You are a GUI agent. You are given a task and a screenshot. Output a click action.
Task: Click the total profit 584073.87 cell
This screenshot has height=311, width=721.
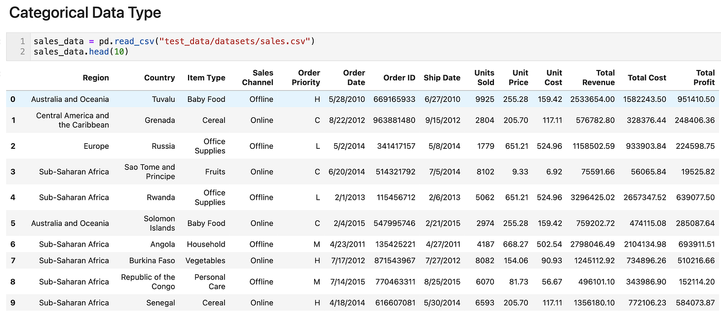(694, 303)
